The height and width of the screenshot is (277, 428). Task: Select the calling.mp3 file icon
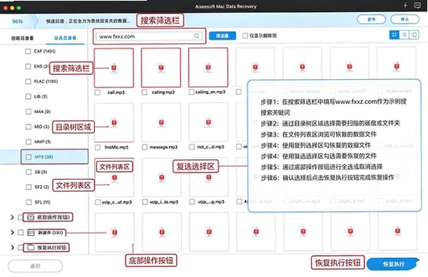(161, 68)
